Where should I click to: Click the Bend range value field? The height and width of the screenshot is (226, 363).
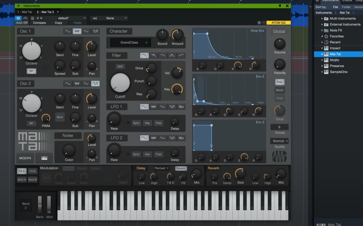tap(26, 206)
